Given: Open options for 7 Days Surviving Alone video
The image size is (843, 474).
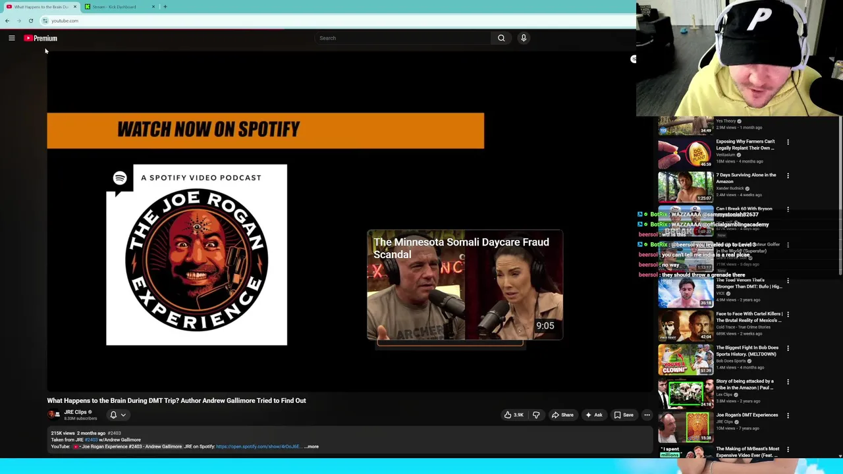Looking at the screenshot, I should point(788,176).
